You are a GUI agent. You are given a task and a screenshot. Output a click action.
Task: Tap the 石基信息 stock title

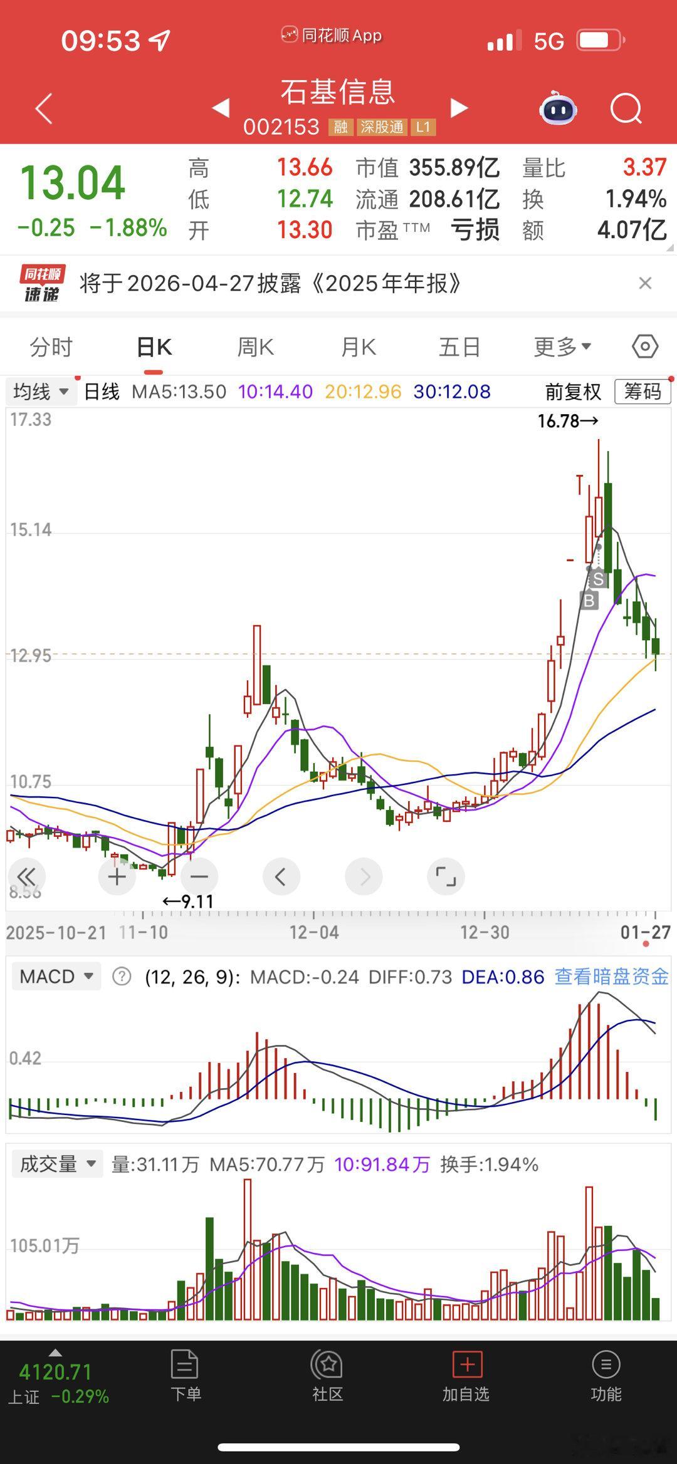pyautogui.click(x=338, y=92)
